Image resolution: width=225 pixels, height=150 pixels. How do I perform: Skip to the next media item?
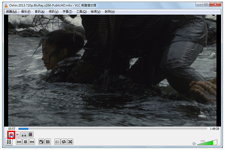click(x=32, y=142)
